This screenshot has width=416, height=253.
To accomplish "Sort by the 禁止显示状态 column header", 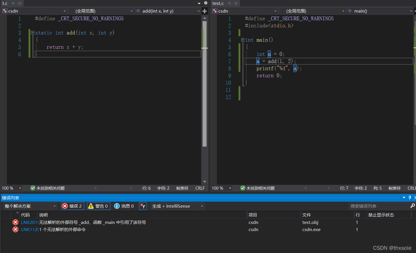I will pyautogui.click(x=389, y=215).
